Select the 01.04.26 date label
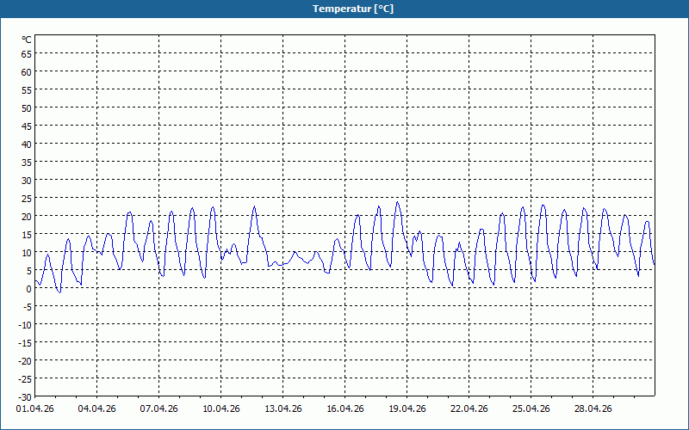This screenshot has width=689, height=430. point(34,408)
